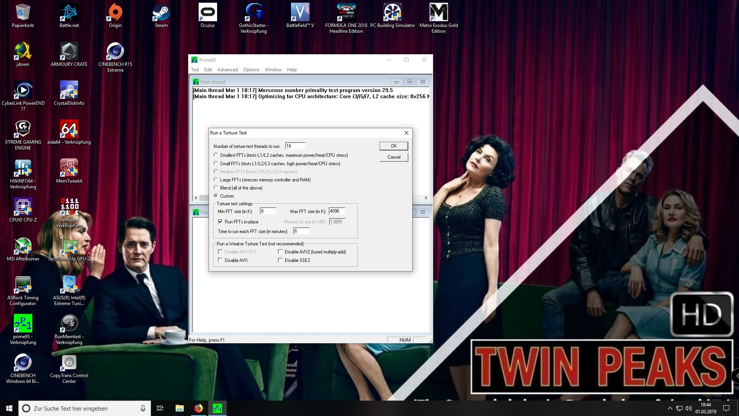This screenshot has height=416, width=739.
Task: Click the Max FFT size field
Action: (x=337, y=211)
